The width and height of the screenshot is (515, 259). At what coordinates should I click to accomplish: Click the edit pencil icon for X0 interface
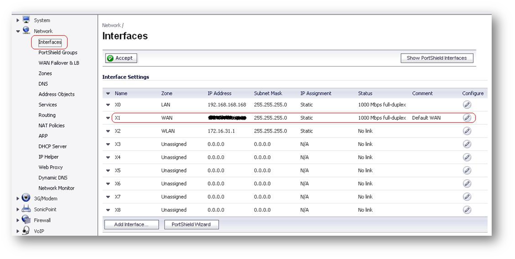click(x=467, y=104)
